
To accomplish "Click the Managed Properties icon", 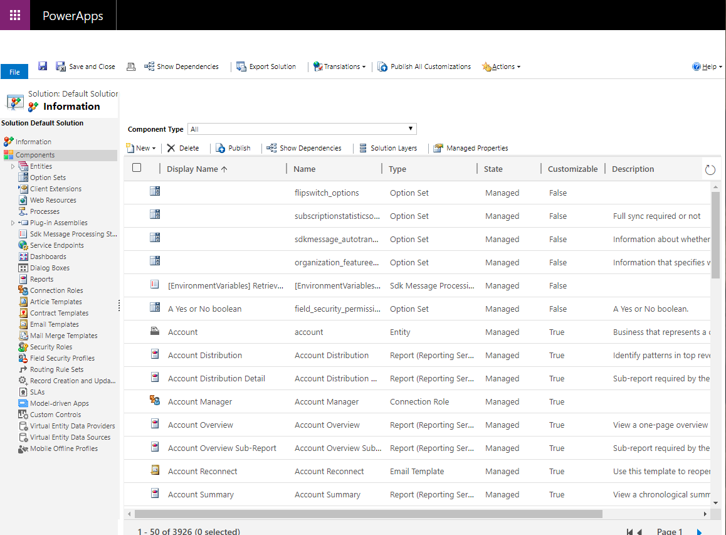I will coord(438,148).
